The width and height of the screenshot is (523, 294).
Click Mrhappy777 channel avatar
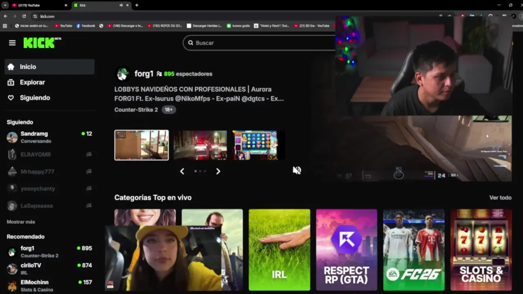click(12, 171)
